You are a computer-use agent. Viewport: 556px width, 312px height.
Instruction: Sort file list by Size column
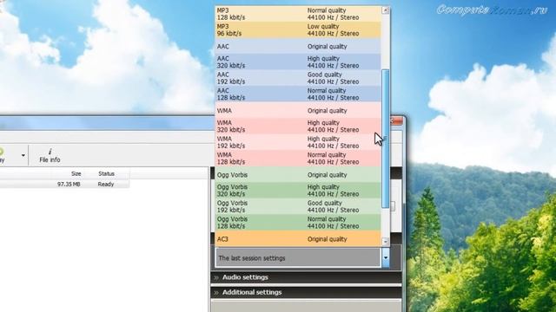click(76, 173)
